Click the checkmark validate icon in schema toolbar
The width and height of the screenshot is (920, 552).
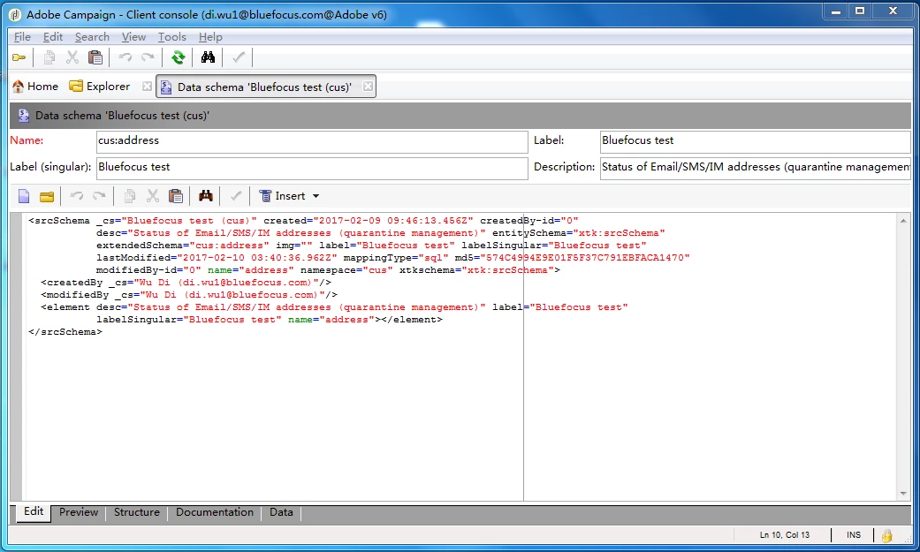(236, 196)
